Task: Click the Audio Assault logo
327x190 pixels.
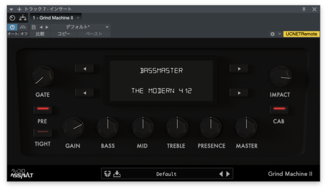Action: tap(22, 173)
